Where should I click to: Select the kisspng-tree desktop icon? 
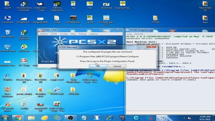(123, 5)
